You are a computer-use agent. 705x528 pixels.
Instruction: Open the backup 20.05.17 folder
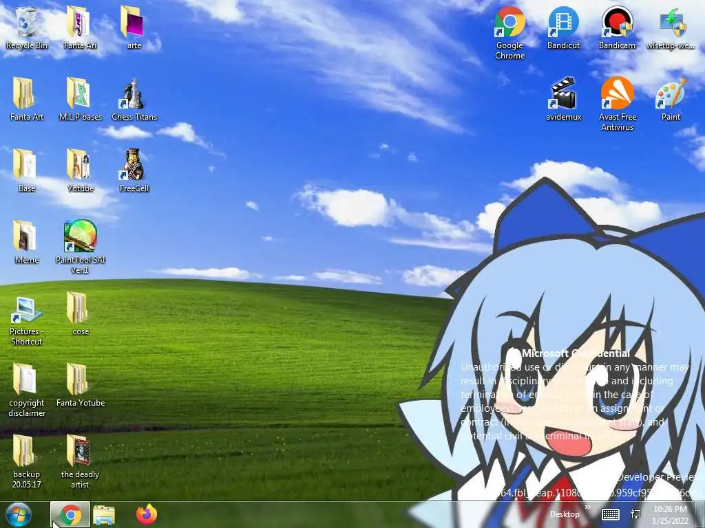click(x=27, y=461)
